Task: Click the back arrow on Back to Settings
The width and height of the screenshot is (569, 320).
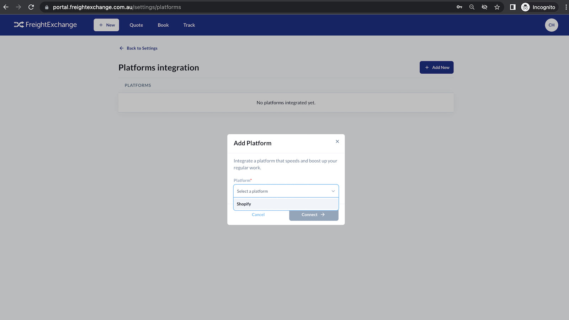Action: (x=122, y=48)
